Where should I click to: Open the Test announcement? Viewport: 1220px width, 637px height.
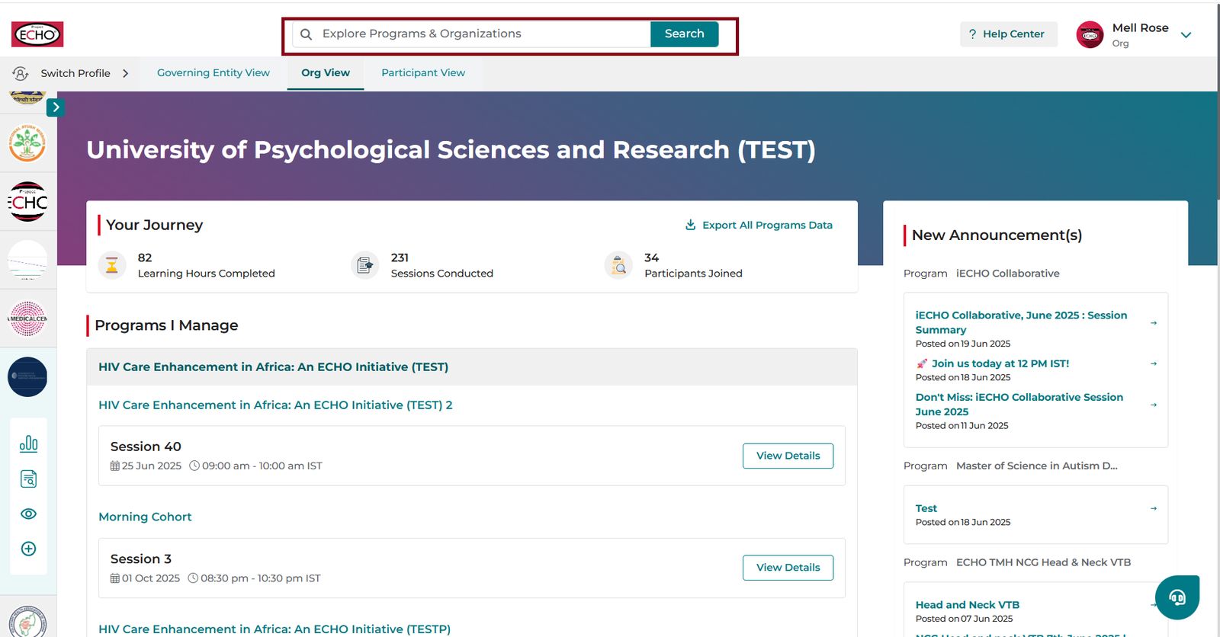click(926, 508)
